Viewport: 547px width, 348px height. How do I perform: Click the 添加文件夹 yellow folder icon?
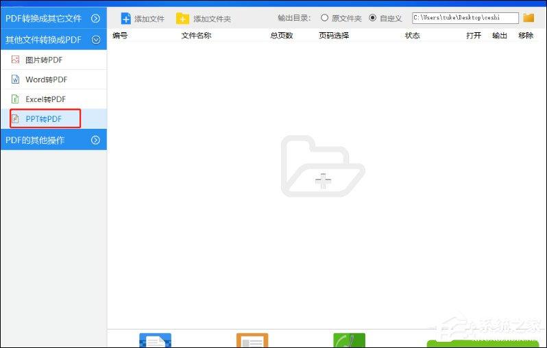182,18
